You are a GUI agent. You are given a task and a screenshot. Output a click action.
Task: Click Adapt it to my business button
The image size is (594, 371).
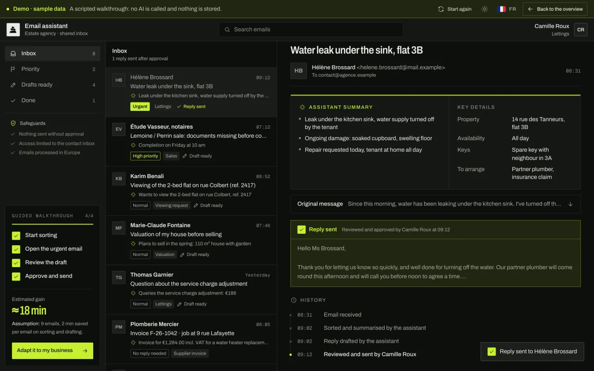(x=52, y=351)
